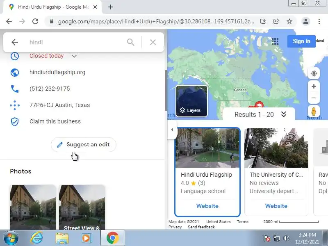Select the Hindi Urdu Flagship browser tab

pyautogui.click(x=53, y=7)
